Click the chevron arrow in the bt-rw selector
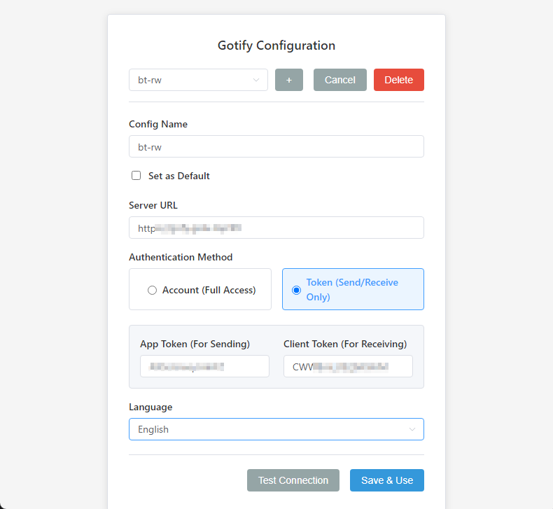Image resolution: width=553 pixels, height=509 pixels. point(255,80)
